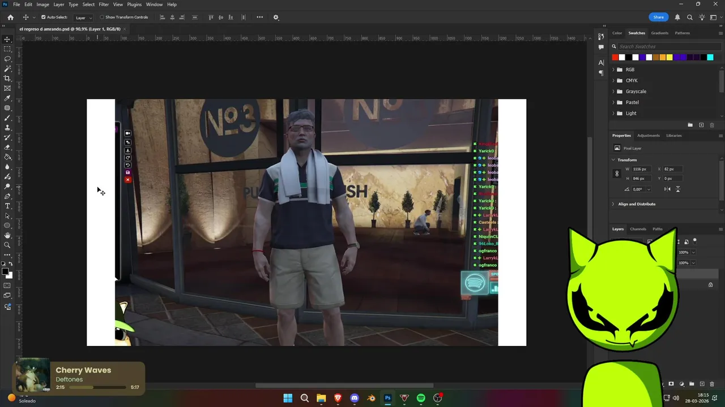Image resolution: width=725 pixels, height=407 pixels.
Task: Select the Rectangular Marquee tool
Action: pyautogui.click(x=7, y=49)
